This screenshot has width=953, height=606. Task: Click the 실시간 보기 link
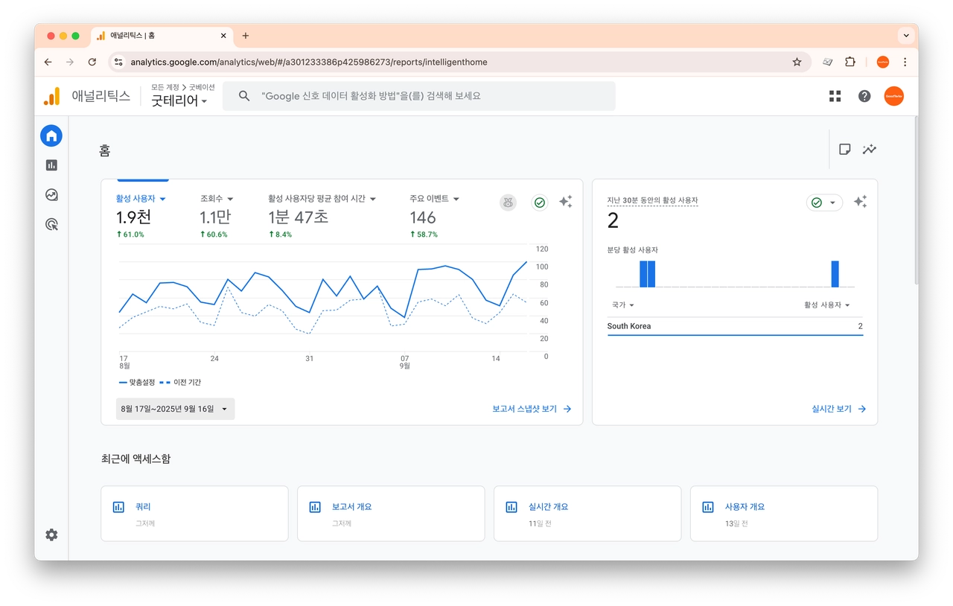click(x=838, y=409)
